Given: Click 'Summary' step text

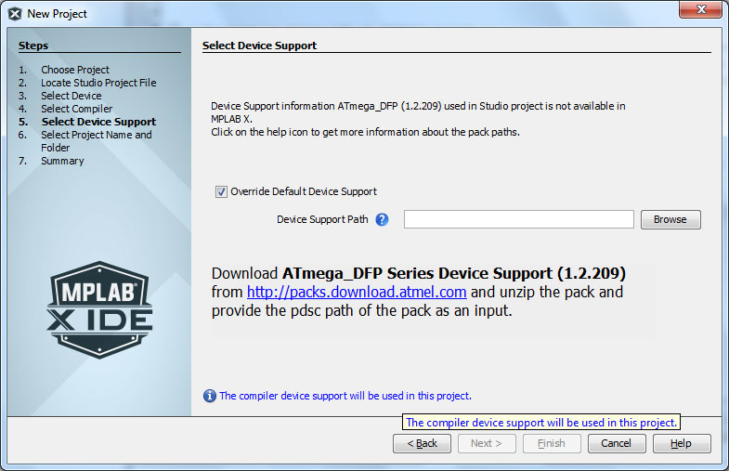Looking at the screenshot, I should 62,161.
